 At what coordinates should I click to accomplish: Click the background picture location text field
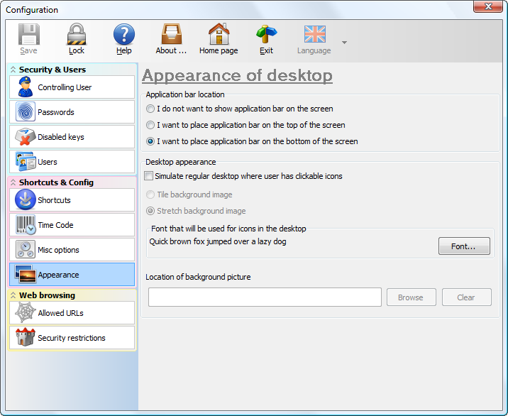pyautogui.click(x=265, y=297)
